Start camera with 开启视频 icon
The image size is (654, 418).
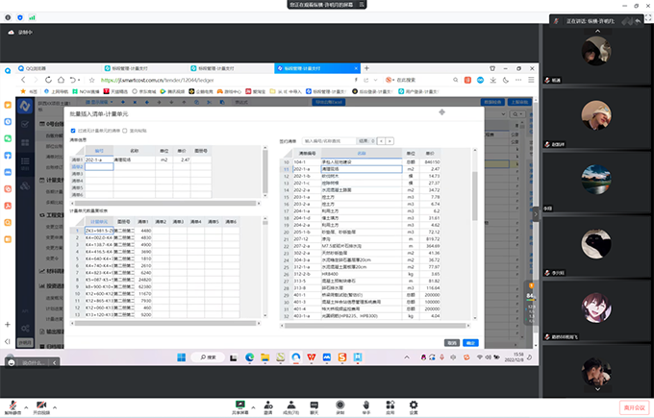tap(41, 403)
